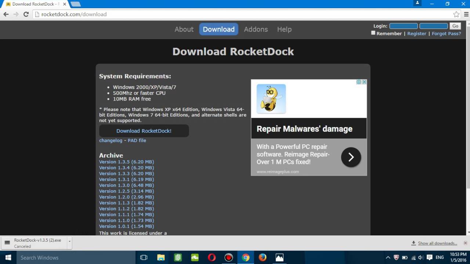Open the green cloud app in taskbar

195,257
